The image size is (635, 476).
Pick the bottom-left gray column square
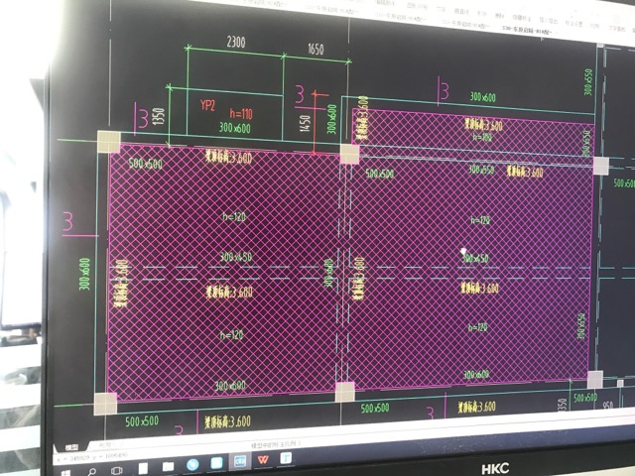(105, 404)
